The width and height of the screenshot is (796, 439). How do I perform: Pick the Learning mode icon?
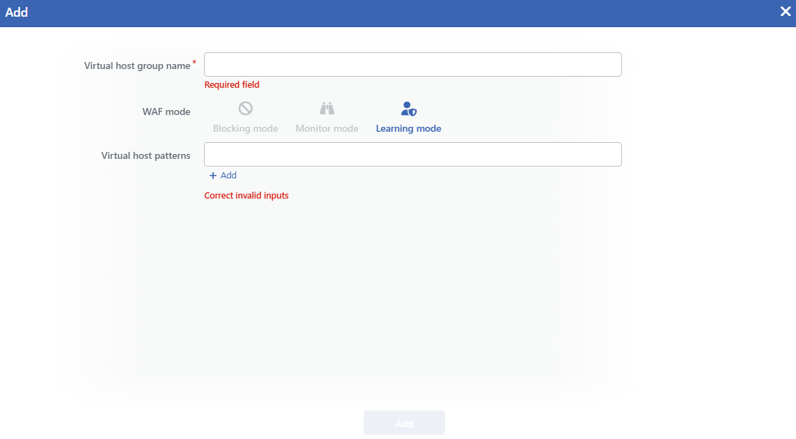(x=409, y=109)
